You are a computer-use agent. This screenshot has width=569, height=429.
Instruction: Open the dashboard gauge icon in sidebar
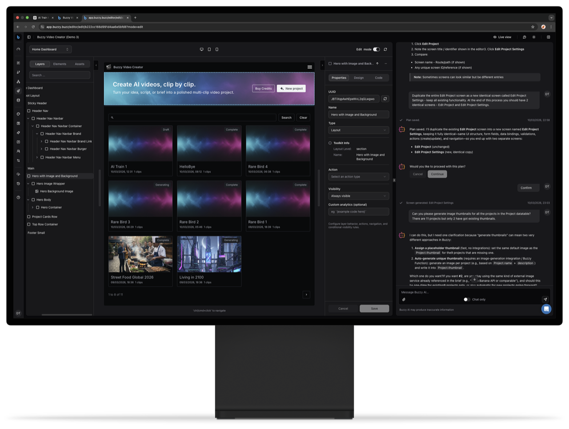[x=18, y=49]
